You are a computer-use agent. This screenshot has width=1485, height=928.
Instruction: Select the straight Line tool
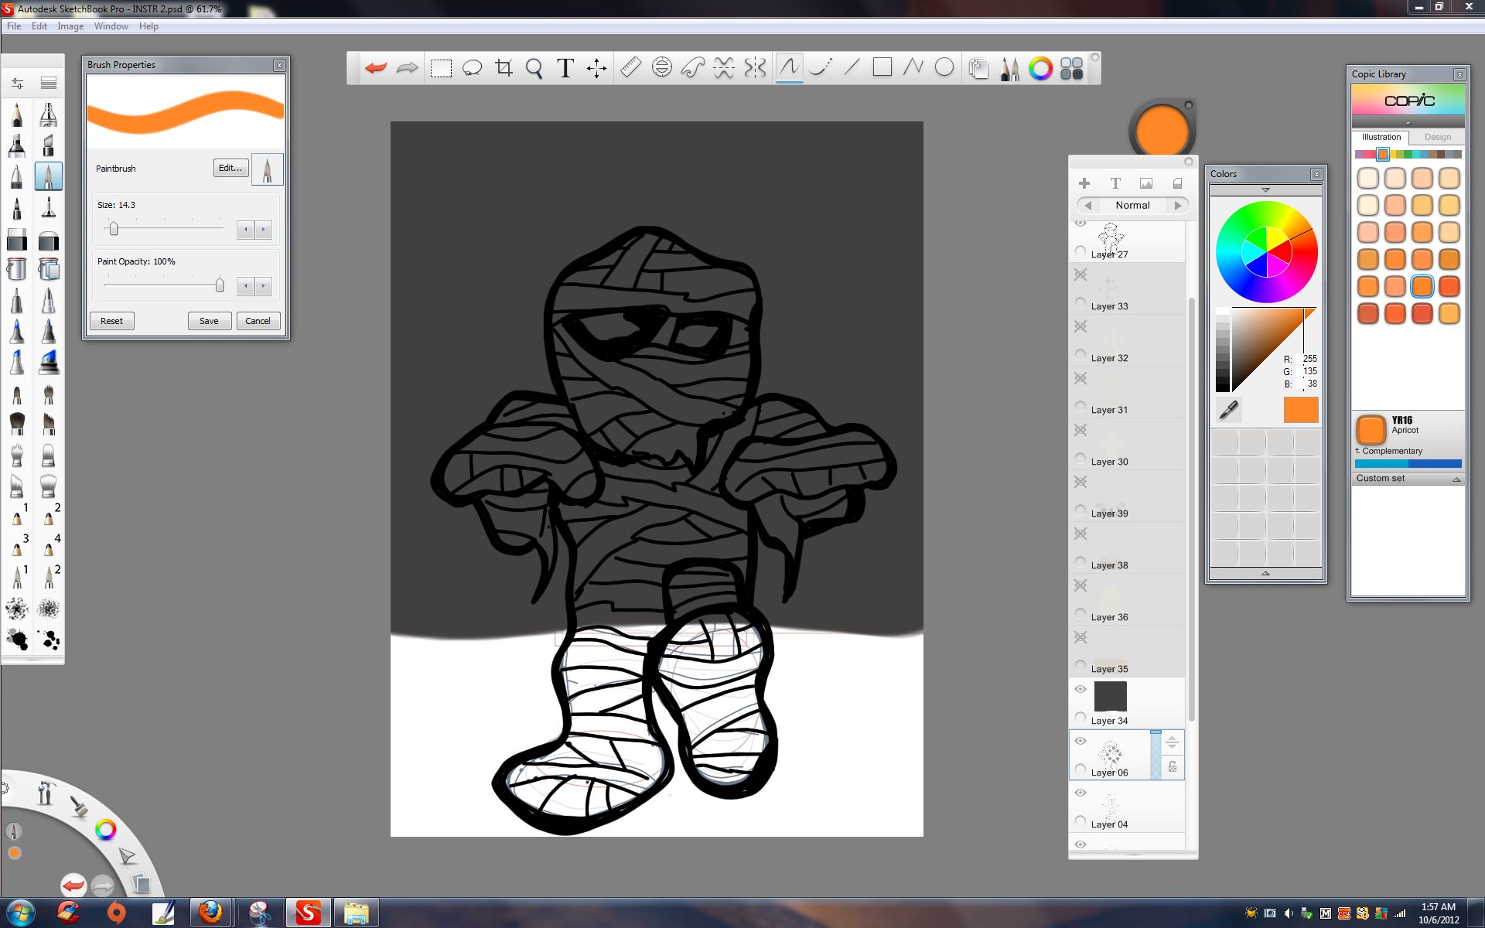(852, 67)
